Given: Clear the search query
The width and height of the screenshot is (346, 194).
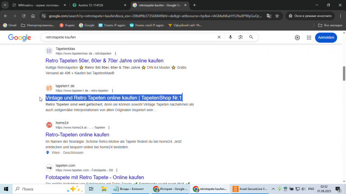Looking at the screenshot, I should click(x=219, y=37).
